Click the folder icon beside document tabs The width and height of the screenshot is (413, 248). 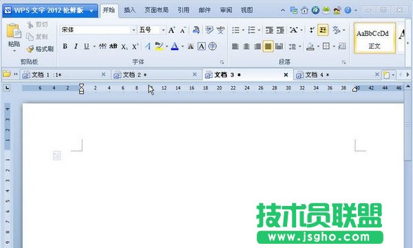coord(7,74)
